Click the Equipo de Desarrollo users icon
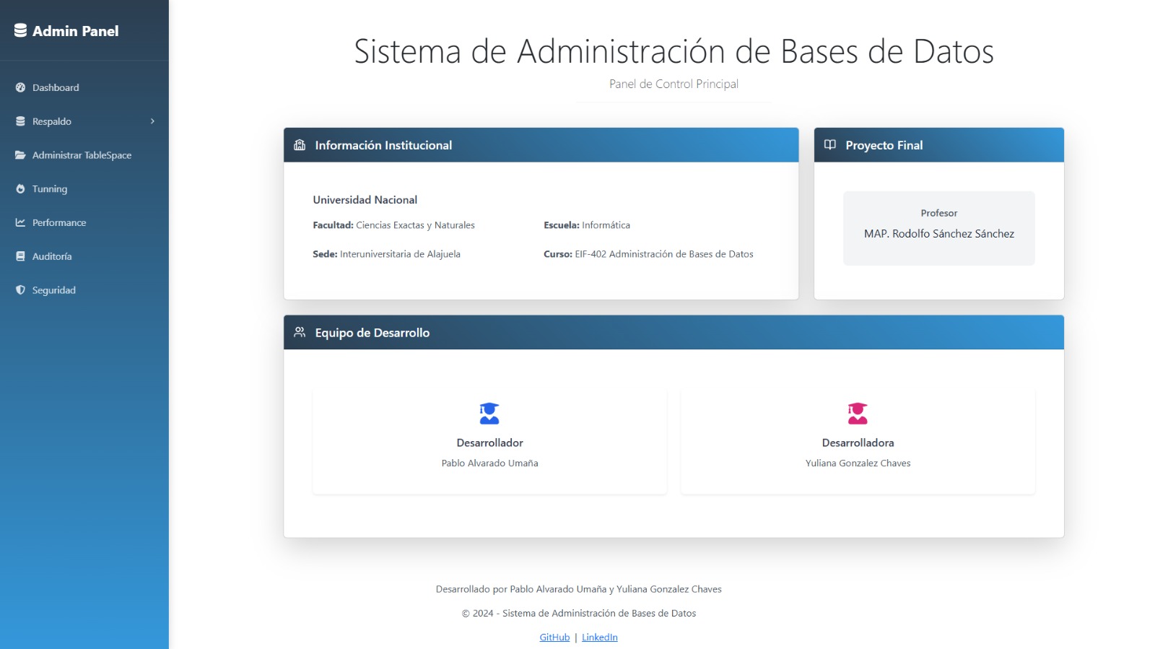Image resolution: width=1155 pixels, height=649 pixels. pos(300,332)
